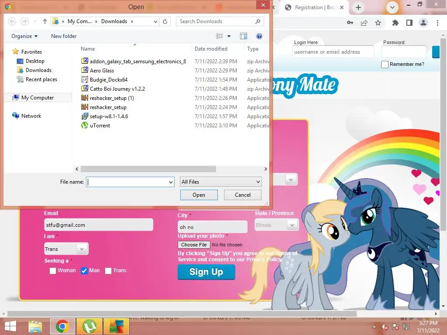Click the Email field with stfu@gmail.com
Screen dimensions: 447x335
coord(99,225)
